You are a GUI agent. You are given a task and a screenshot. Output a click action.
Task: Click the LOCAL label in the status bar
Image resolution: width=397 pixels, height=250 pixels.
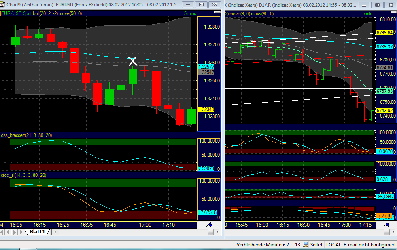click(333, 245)
